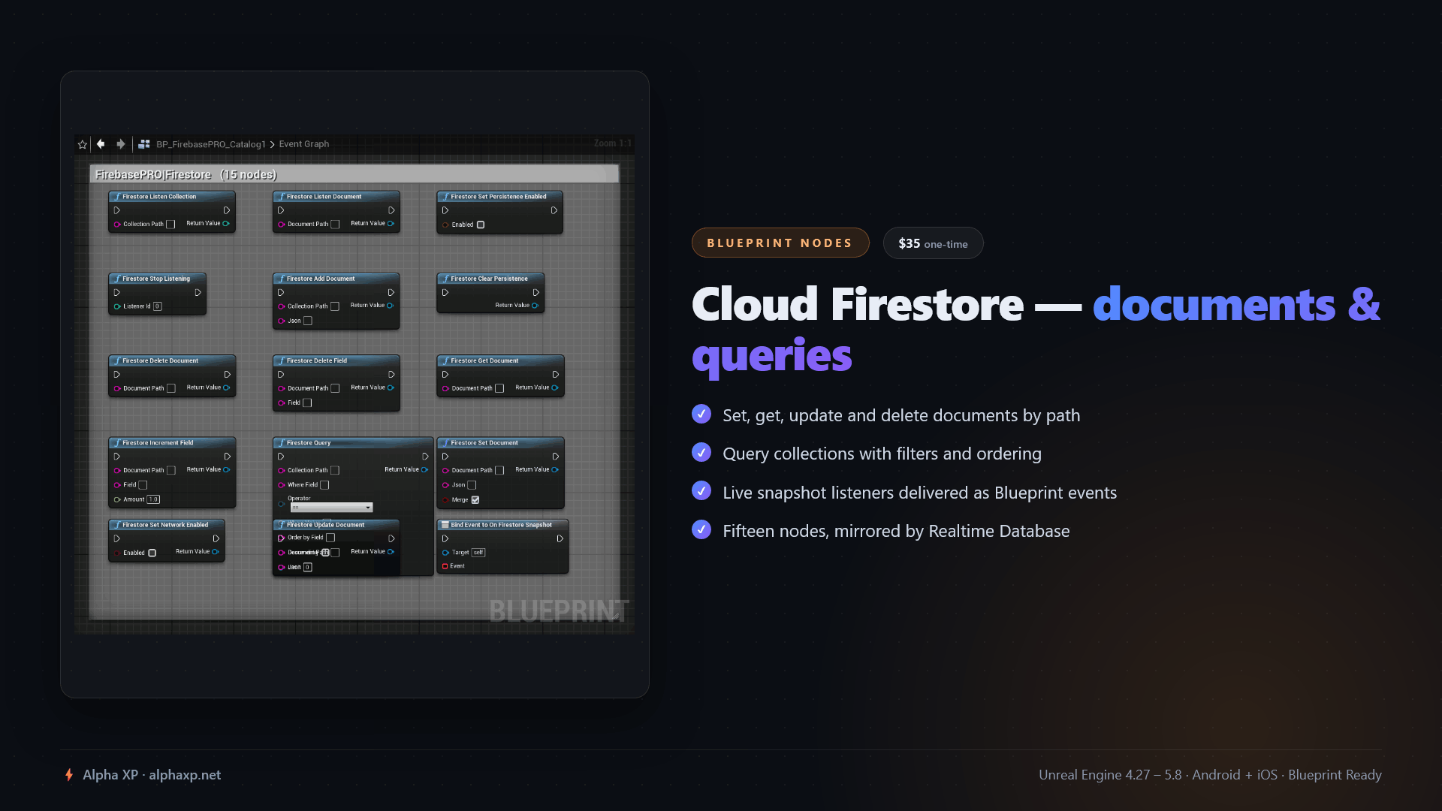Click the Listener Id value field
This screenshot has height=811, width=1442.
tap(157, 306)
